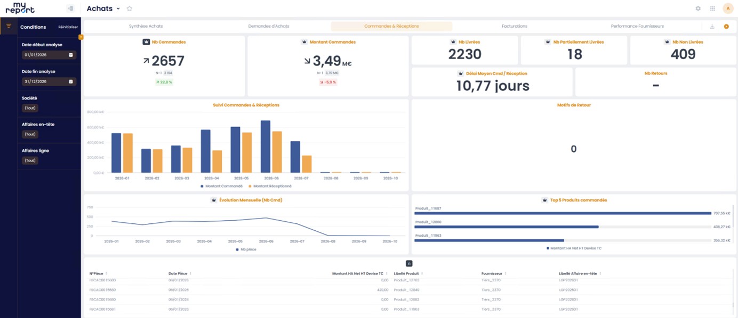Click the filter icon in the sidebar
Image resolution: width=738 pixels, height=318 pixels.
pyautogui.click(x=9, y=26)
